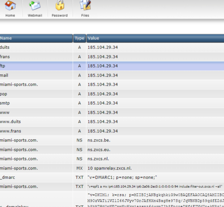This screenshot has height=207, width=224.
Task: Click the IP value in the www row
Action: (x=103, y=112)
